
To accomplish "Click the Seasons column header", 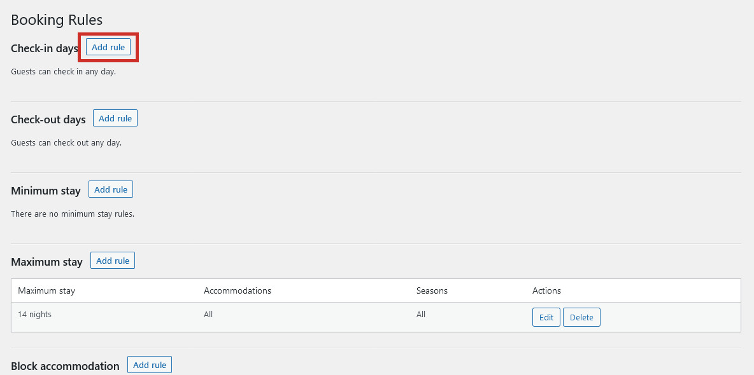I will (x=432, y=290).
